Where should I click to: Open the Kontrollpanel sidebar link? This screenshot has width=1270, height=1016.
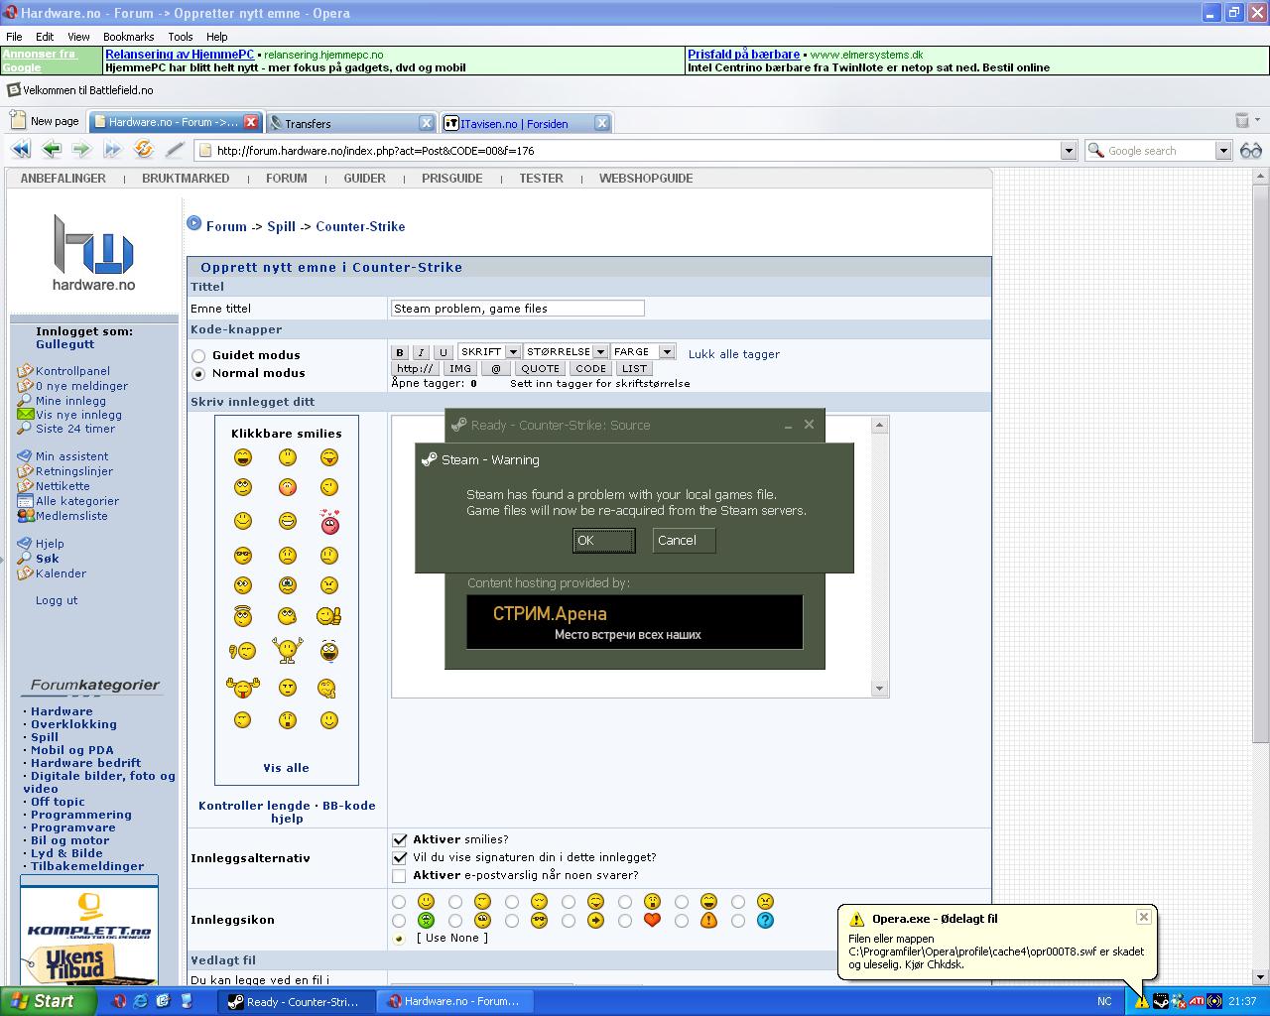click(x=72, y=371)
